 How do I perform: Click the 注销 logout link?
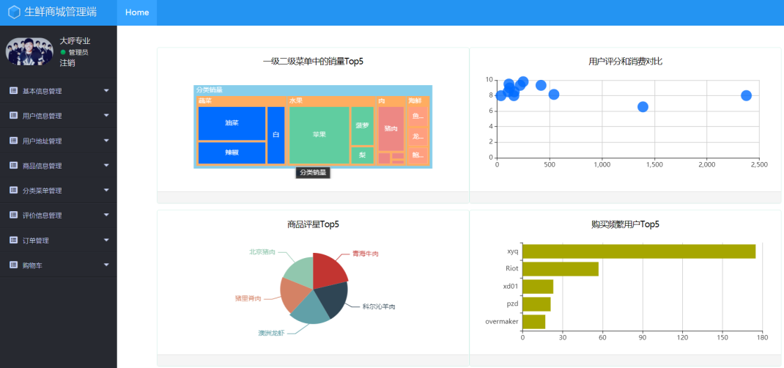tap(67, 63)
